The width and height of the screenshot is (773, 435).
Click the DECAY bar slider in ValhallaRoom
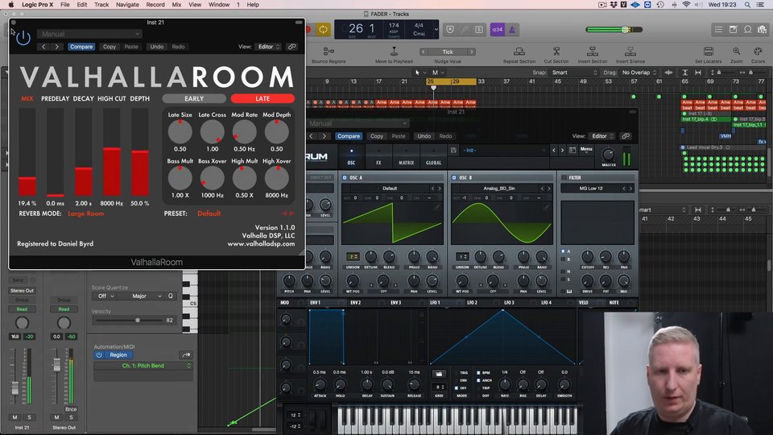pos(83,152)
